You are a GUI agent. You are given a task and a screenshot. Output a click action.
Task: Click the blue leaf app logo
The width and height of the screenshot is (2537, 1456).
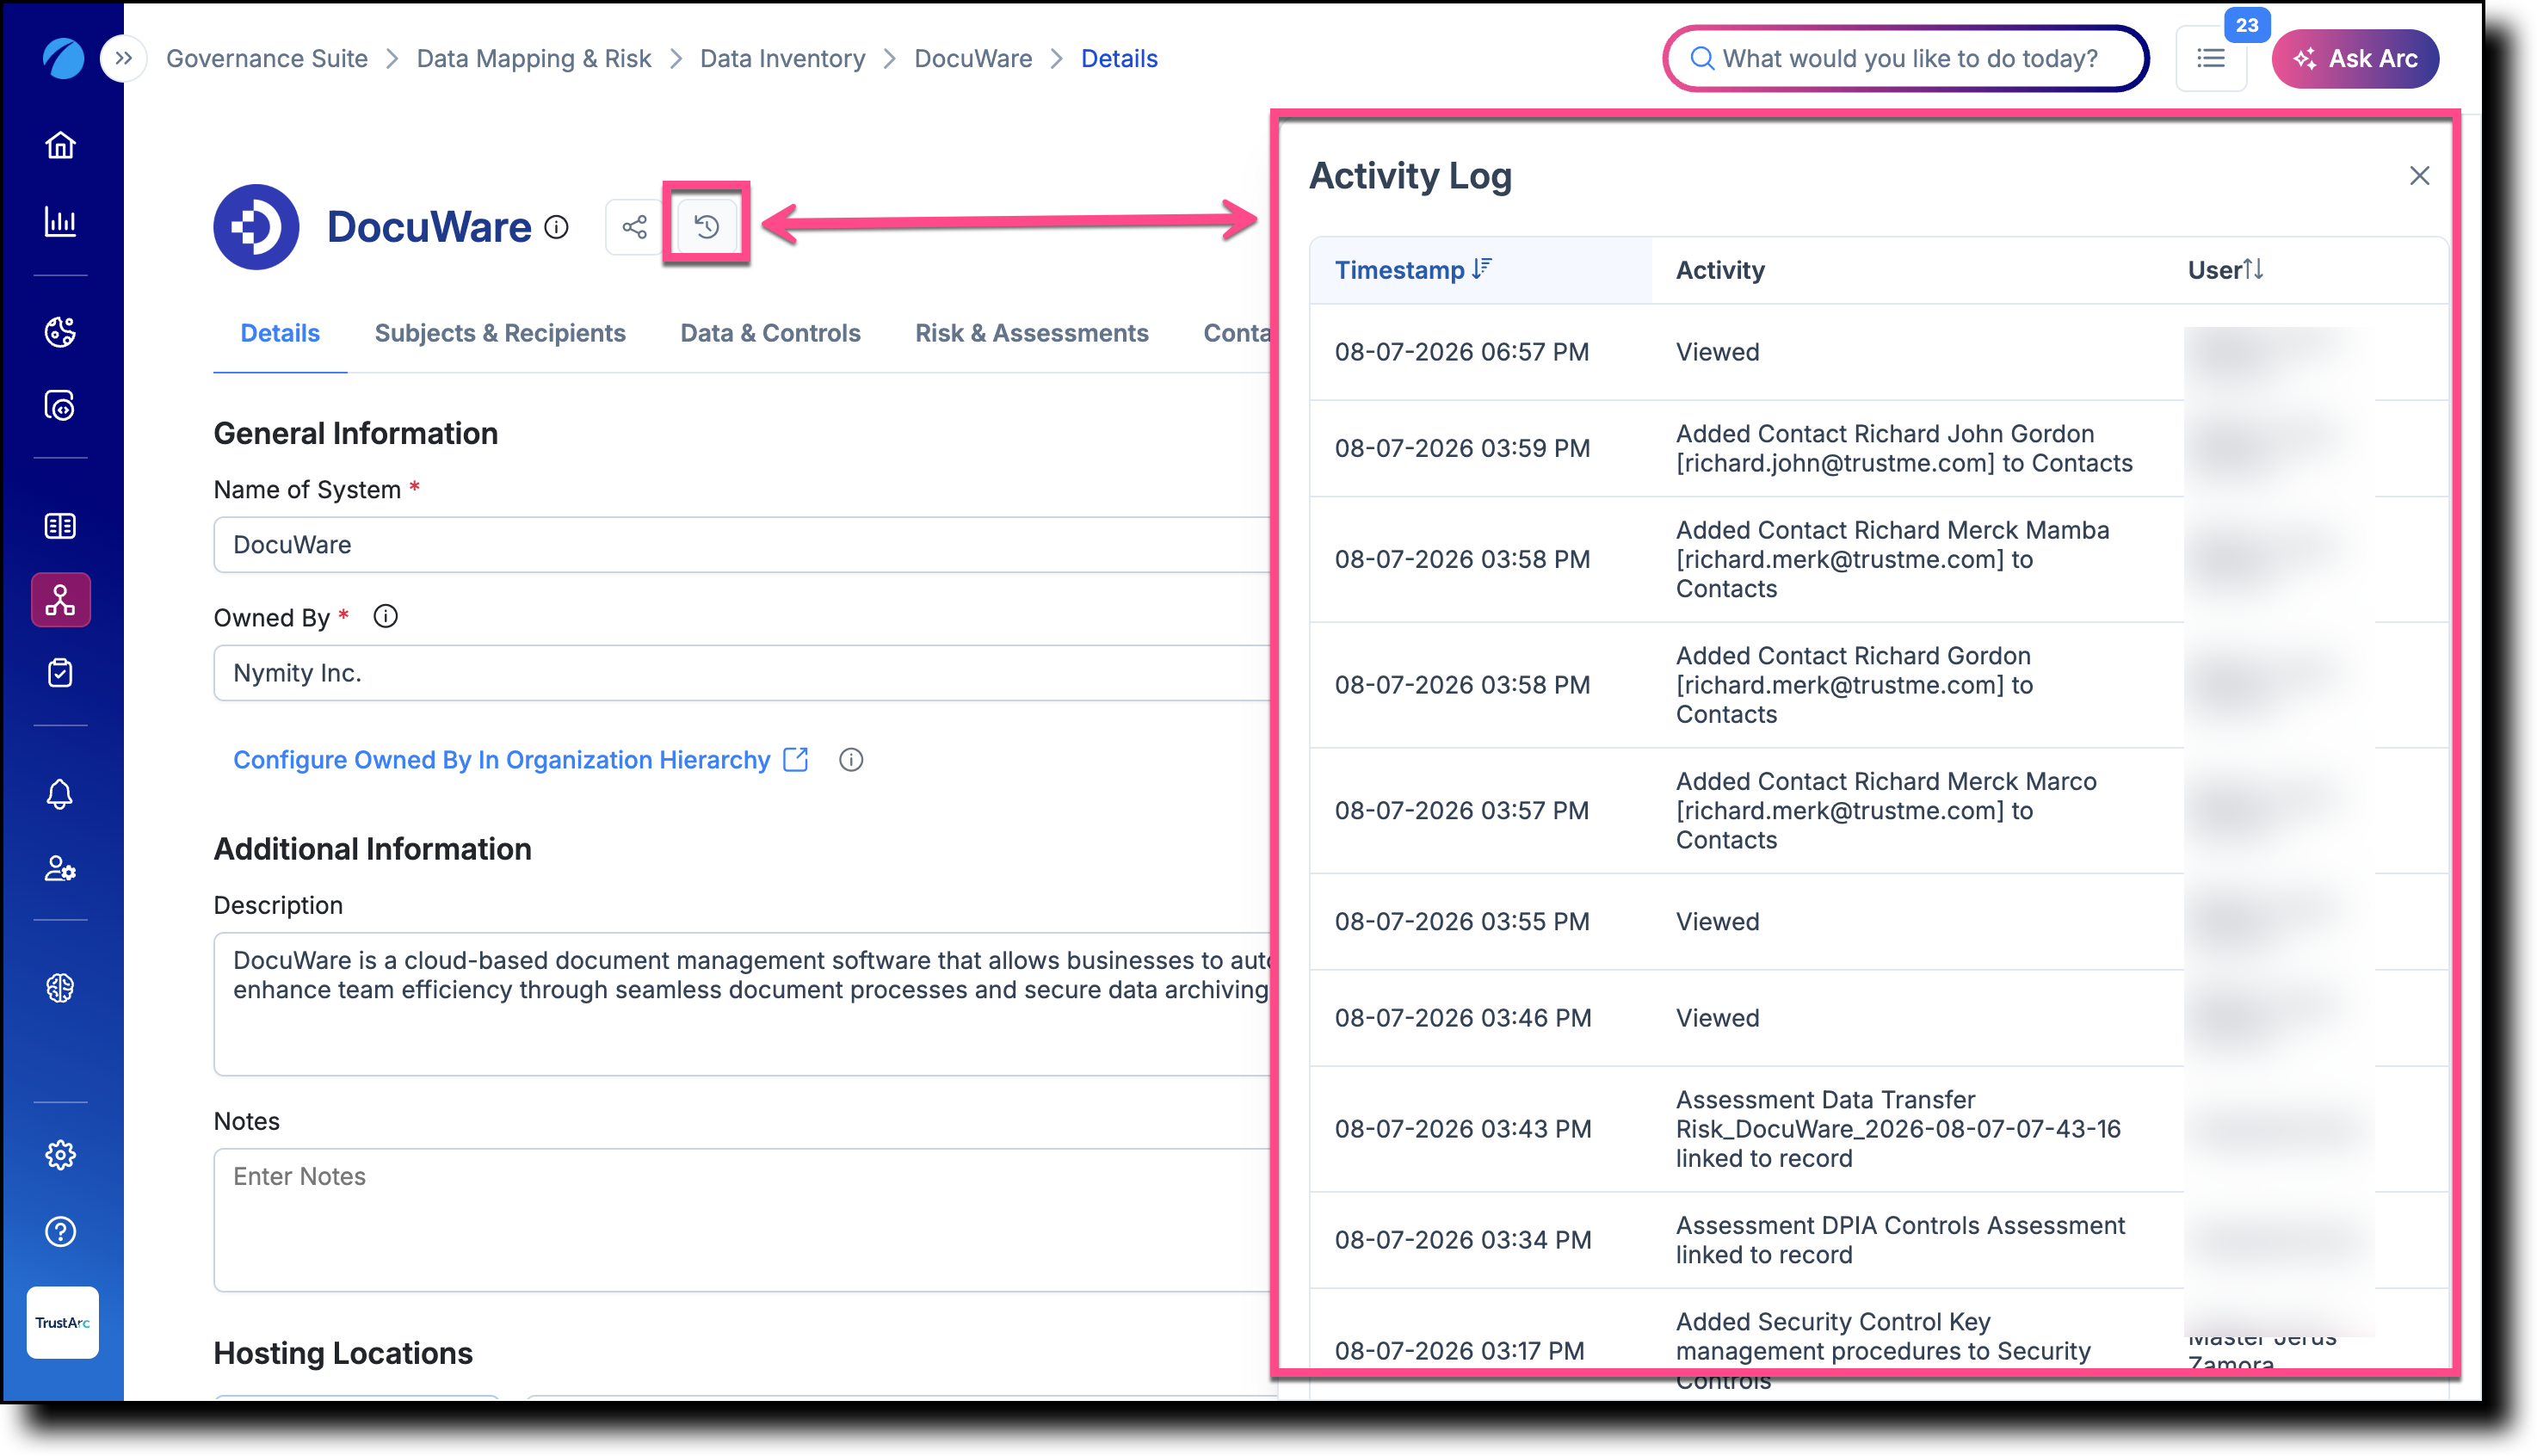[x=62, y=58]
